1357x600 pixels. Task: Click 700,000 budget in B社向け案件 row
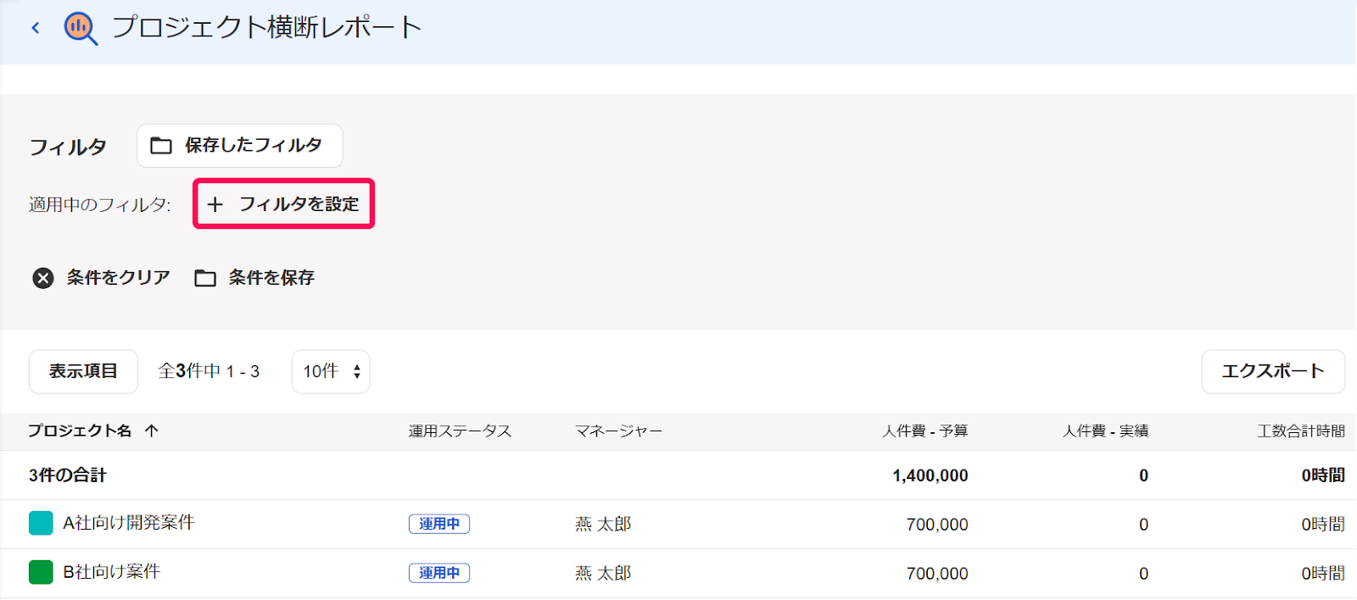tap(937, 574)
